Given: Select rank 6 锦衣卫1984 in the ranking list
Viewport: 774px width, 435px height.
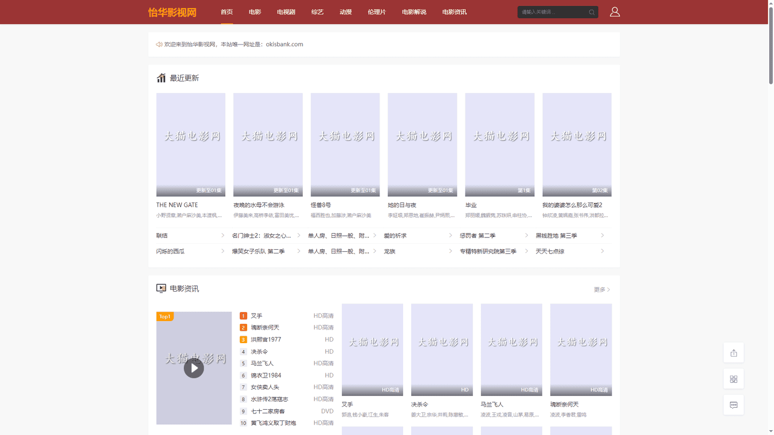Looking at the screenshot, I should click(x=286, y=375).
